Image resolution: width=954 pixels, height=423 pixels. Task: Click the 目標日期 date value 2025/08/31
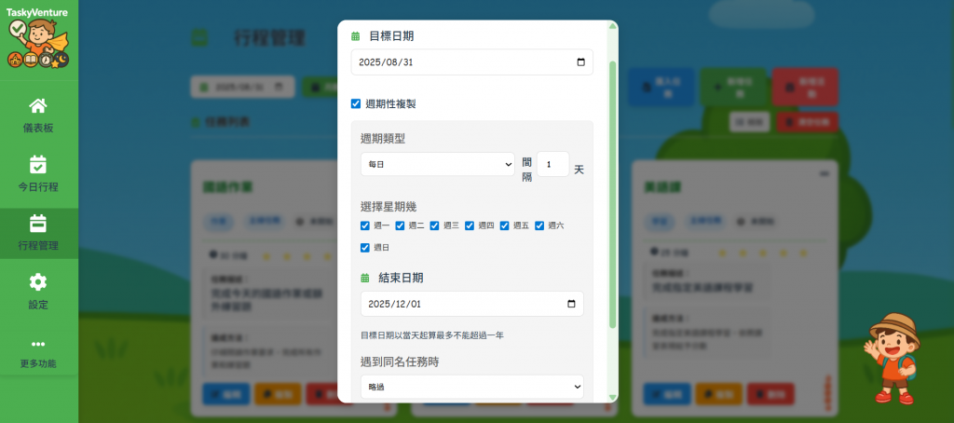(387, 62)
